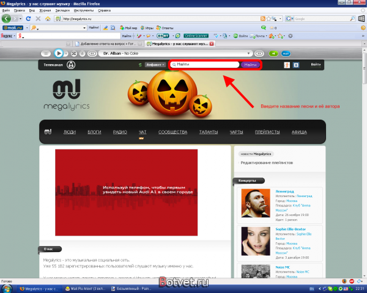Viewport: 367px width, 293px height.
Task: Open Sophie Ellis-Bextor concert link
Action: tap(291, 230)
